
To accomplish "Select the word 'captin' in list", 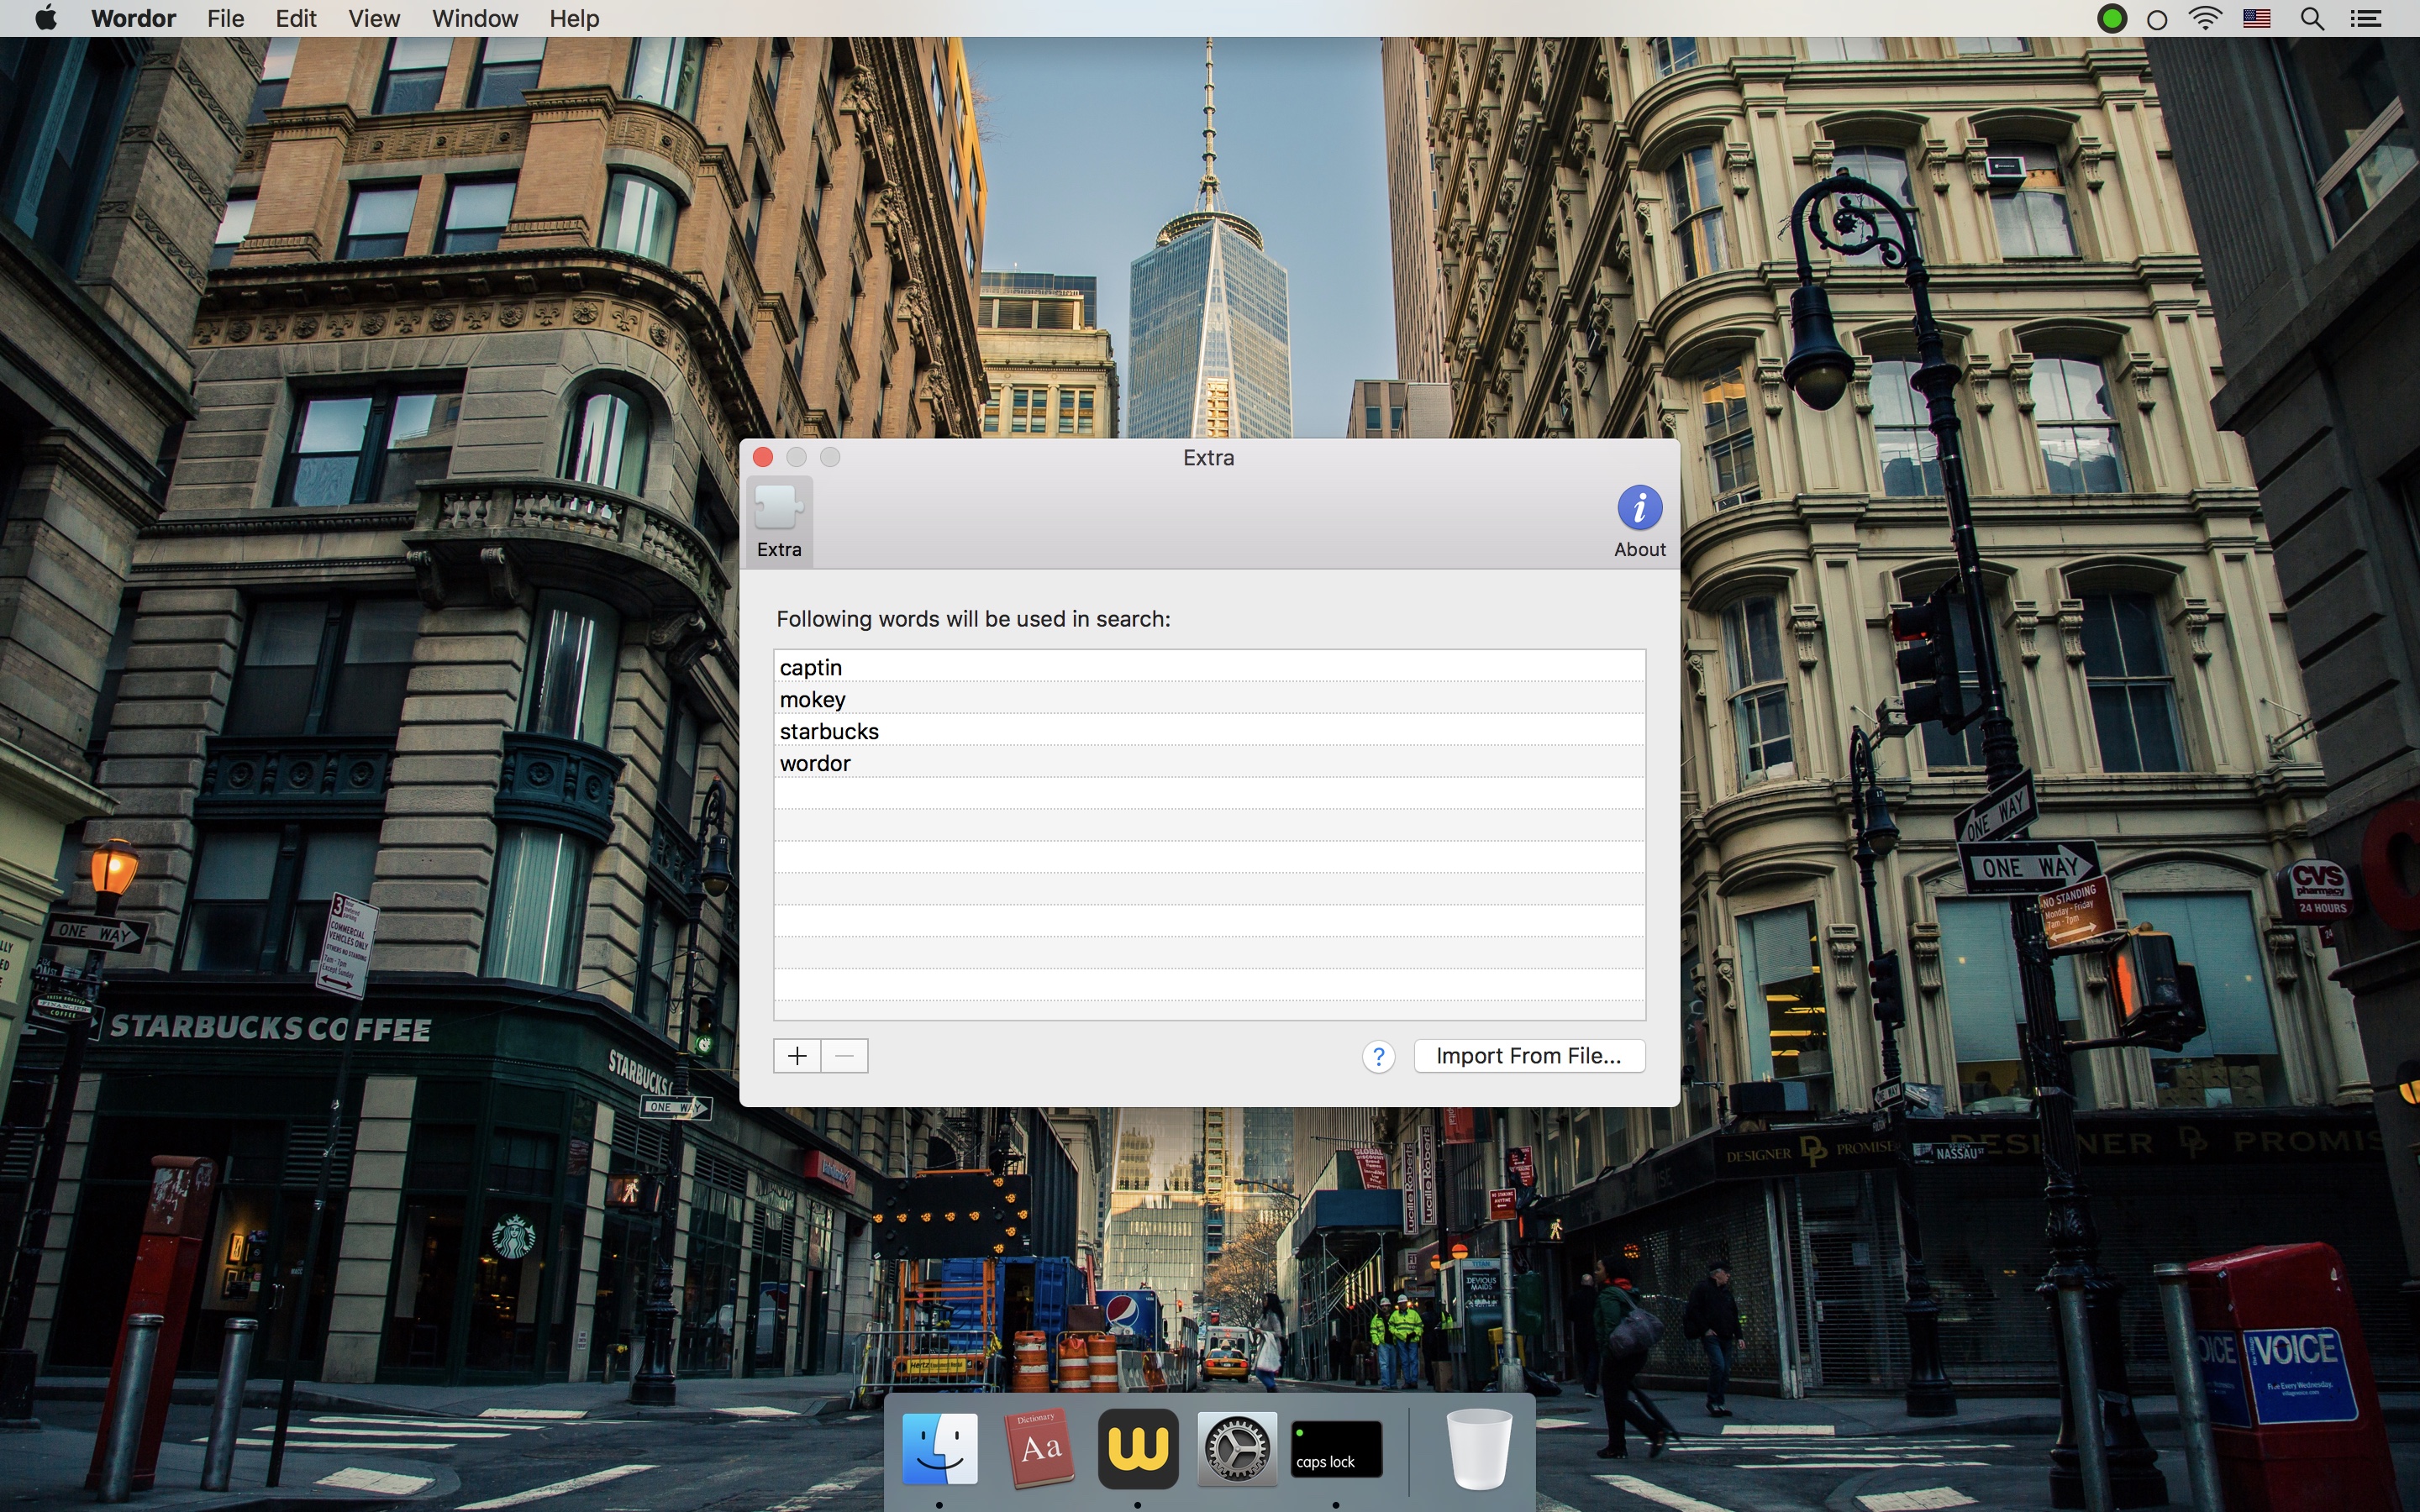I will click(1209, 667).
